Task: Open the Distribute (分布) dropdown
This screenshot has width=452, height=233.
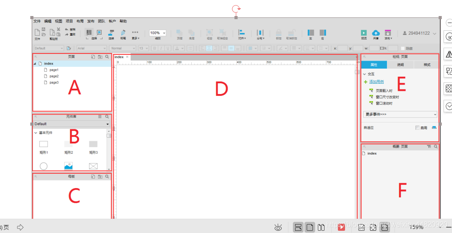Action: pyautogui.click(x=260, y=34)
